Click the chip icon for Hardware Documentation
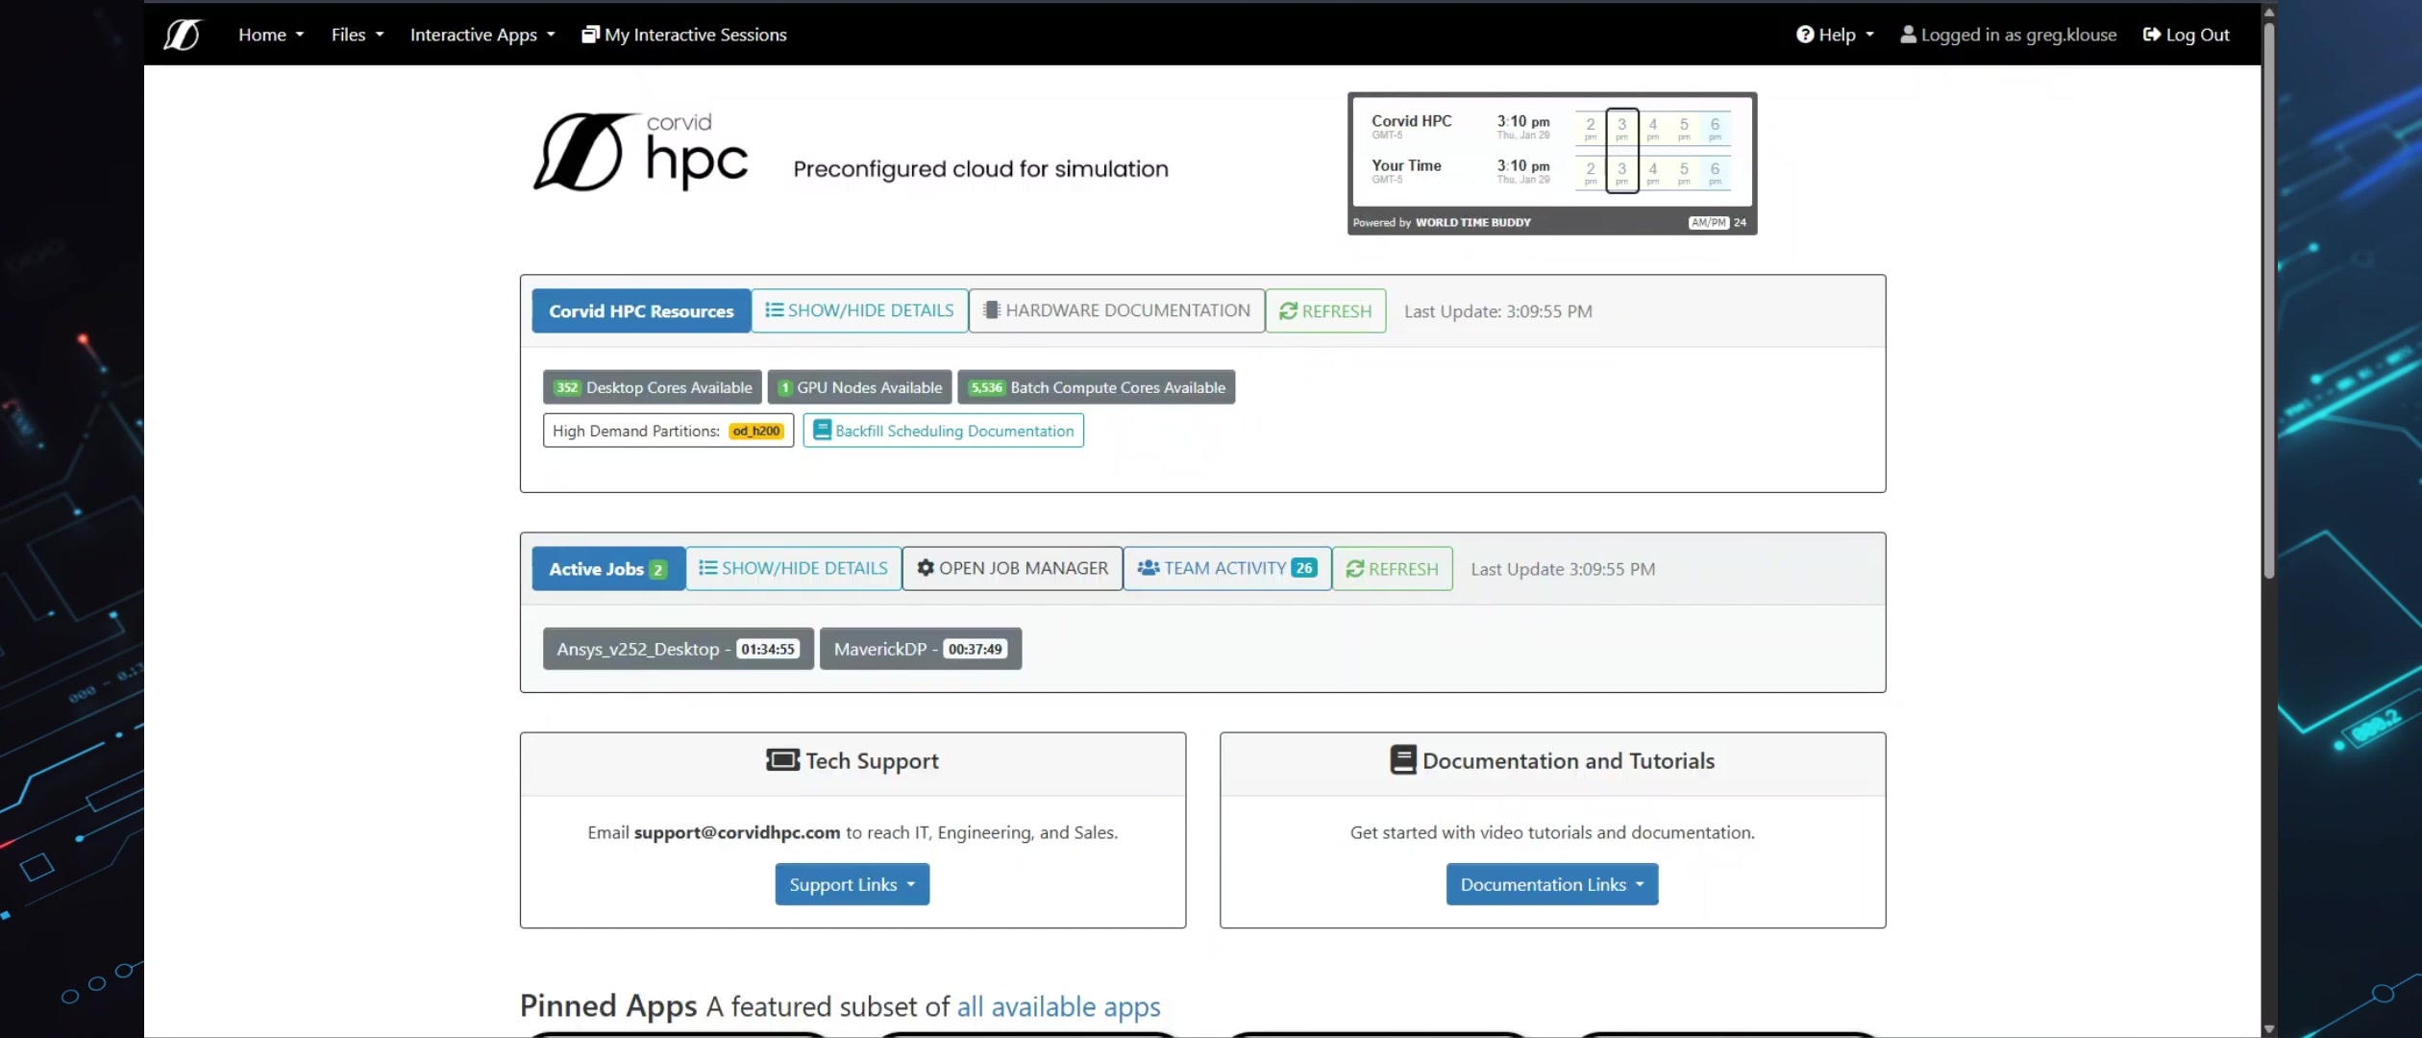 coord(992,310)
